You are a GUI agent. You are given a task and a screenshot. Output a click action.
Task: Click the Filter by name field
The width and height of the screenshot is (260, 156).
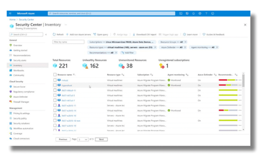[68, 42]
